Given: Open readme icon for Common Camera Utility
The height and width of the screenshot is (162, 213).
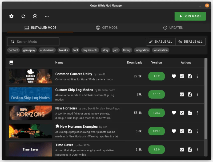Looking at the screenshot, I should [190, 76].
